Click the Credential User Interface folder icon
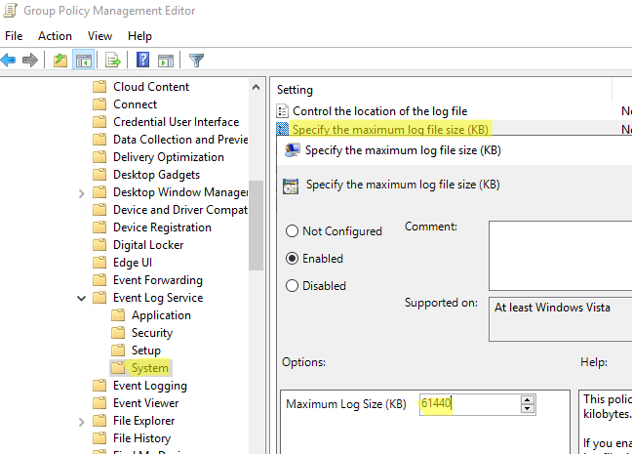Viewport: 632px width, 454px height. point(99,122)
